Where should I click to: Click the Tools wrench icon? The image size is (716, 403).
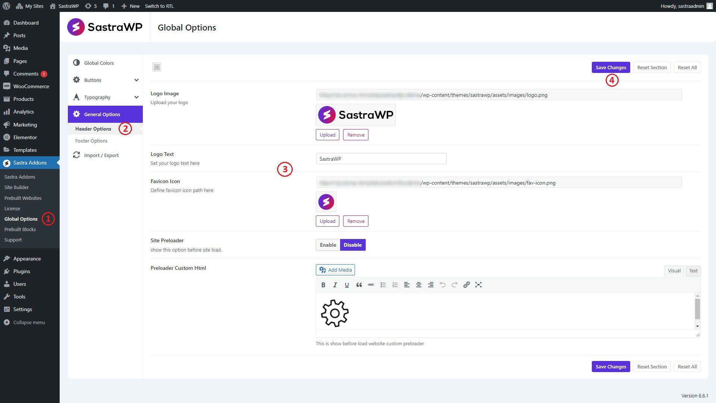[x=6, y=297]
